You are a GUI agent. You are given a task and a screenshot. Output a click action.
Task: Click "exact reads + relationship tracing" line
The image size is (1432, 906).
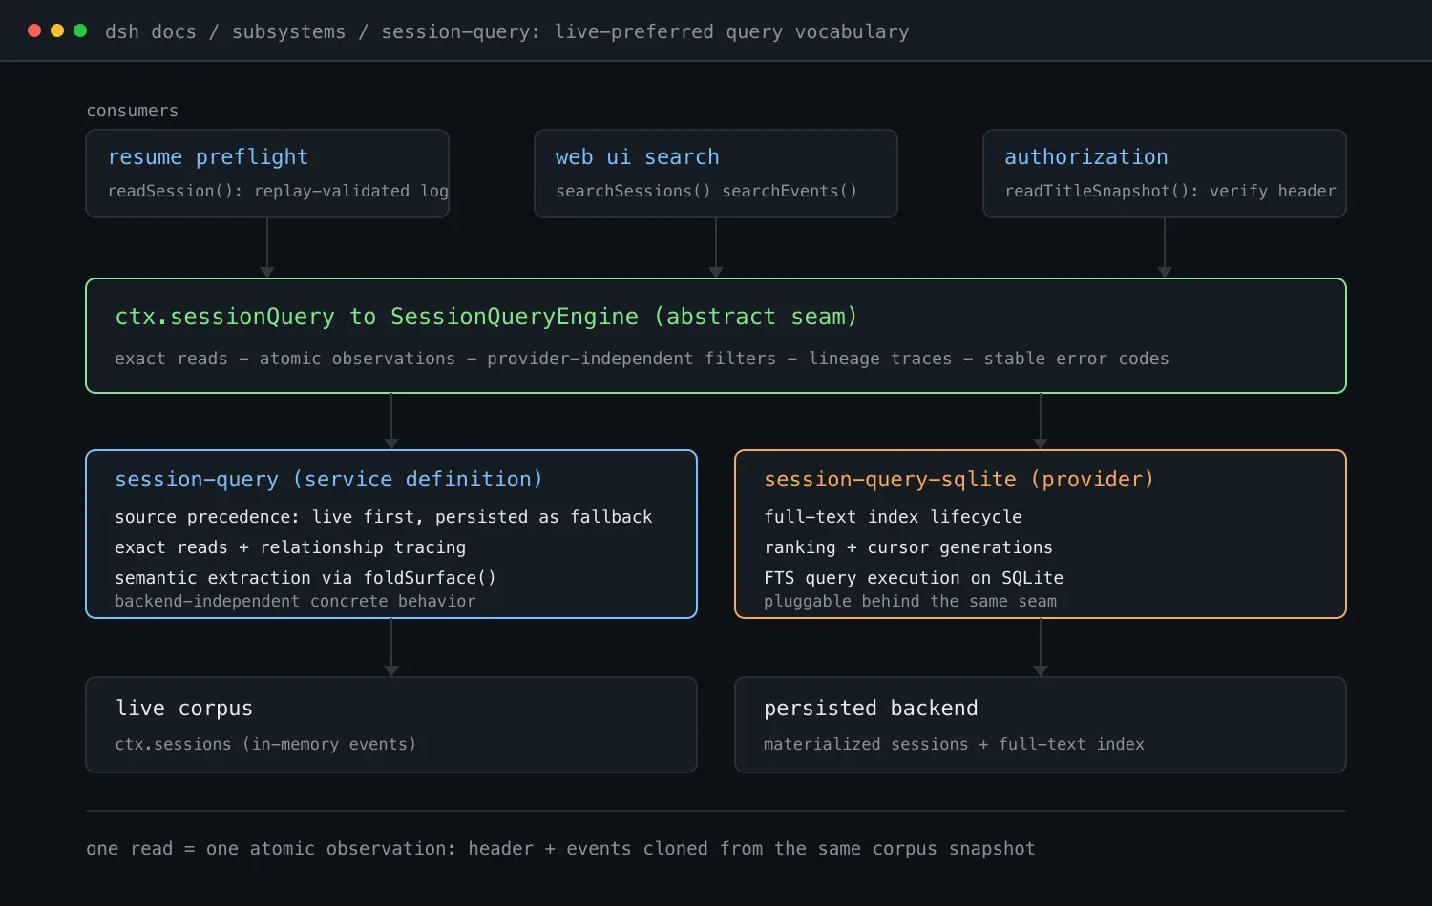pos(290,547)
